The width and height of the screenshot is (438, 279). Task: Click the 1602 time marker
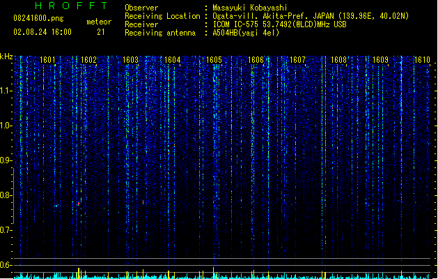[88, 60]
